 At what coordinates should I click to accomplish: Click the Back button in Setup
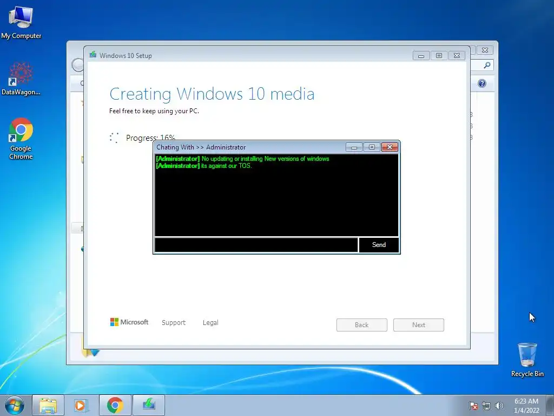coord(362,325)
